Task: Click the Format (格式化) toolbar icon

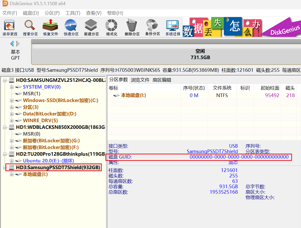Action: (112, 28)
